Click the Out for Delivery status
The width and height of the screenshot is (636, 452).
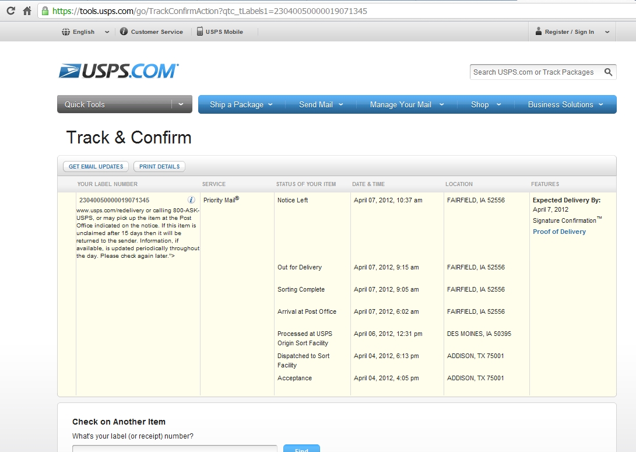299,267
